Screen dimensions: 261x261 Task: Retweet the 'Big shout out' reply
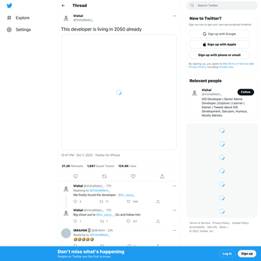click(x=102, y=221)
